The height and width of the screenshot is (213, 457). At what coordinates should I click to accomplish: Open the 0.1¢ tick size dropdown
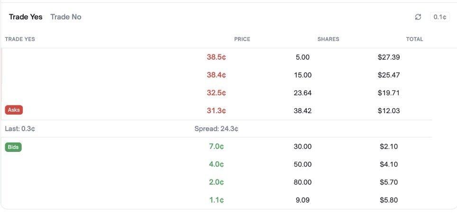pyautogui.click(x=439, y=17)
